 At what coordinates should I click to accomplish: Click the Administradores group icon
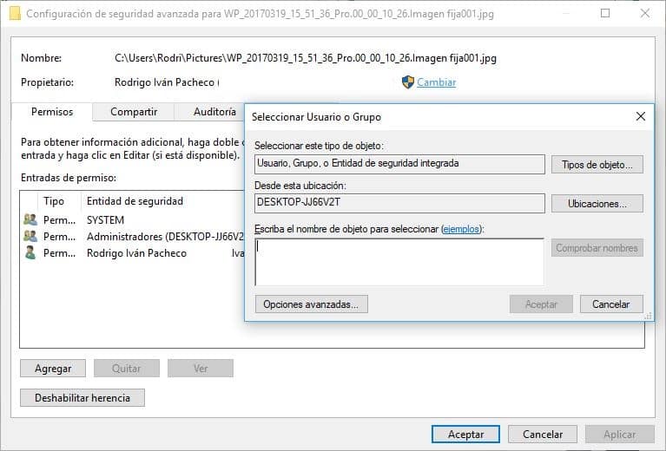30,236
